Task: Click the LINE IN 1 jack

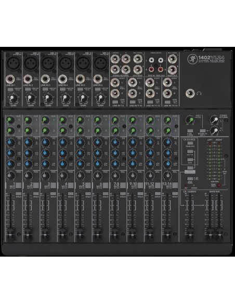Action: (x=10, y=79)
